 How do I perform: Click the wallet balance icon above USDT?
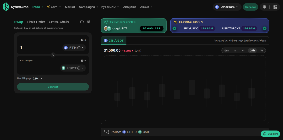coord(82,61)
